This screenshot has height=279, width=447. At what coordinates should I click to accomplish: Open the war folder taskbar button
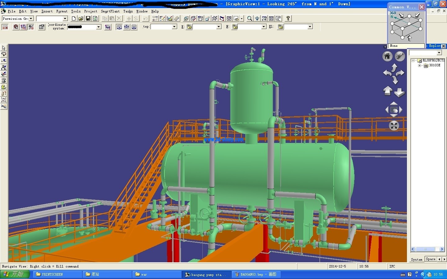pos(157,274)
